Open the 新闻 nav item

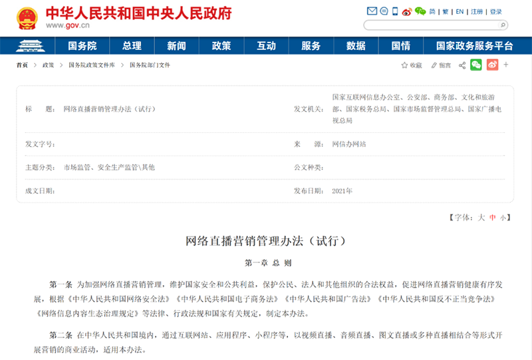[176, 46]
